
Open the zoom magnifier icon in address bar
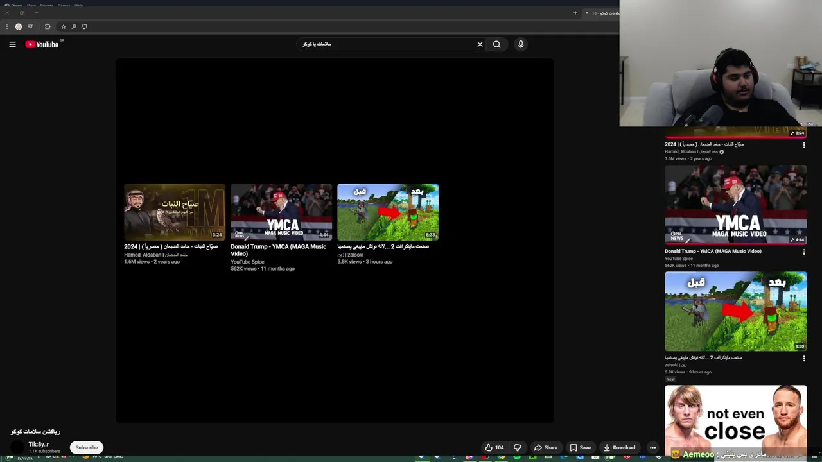[74, 26]
